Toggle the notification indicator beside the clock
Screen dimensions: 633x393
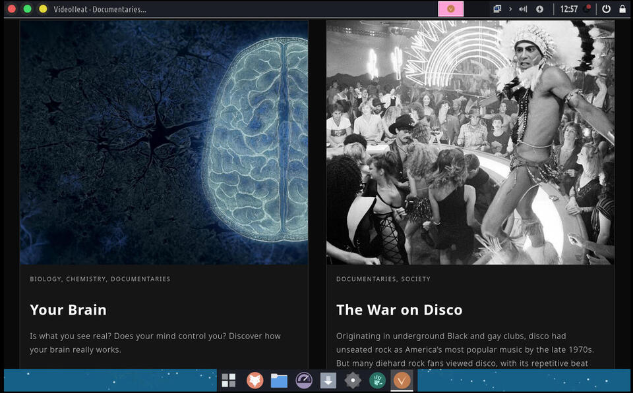pos(587,9)
